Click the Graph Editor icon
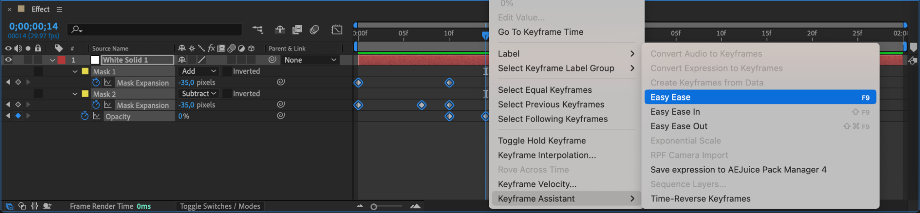The width and height of the screenshot is (920, 213). pyautogui.click(x=337, y=30)
